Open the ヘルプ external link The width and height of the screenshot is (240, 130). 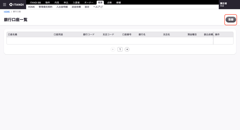pos(98,7)
